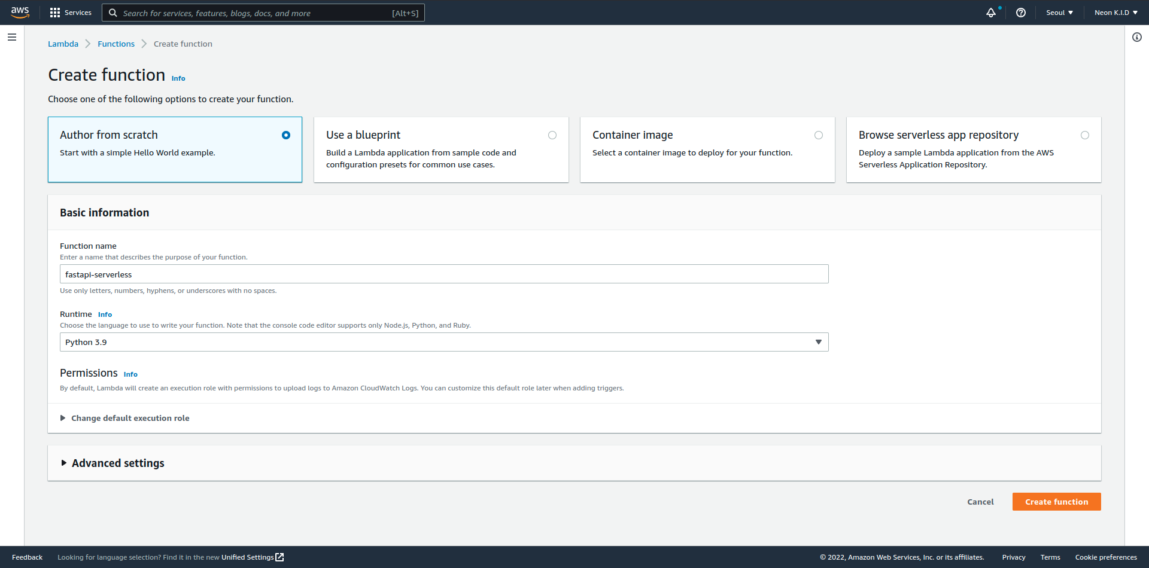Focus the AWS services search box
Image resolution: width=1149 pixels, height=568 pixels.
(x=263, y=13)
